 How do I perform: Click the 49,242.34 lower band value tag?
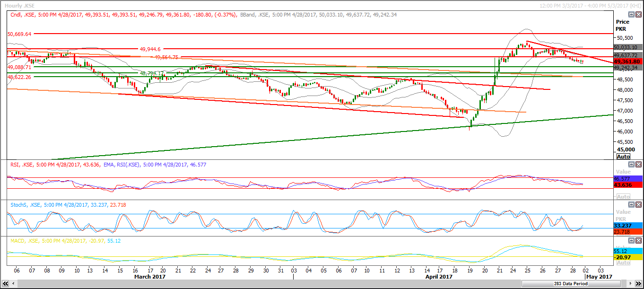[x=628, y=68]
